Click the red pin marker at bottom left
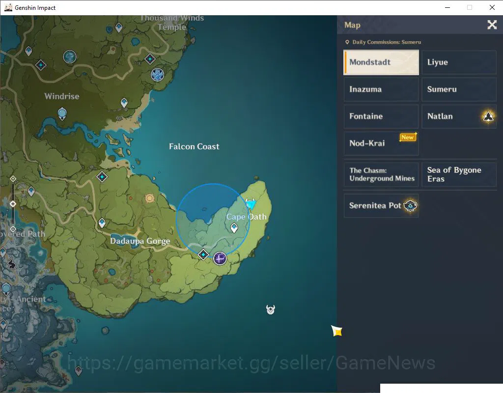This screenshot has height=393, width=503. 78,371
